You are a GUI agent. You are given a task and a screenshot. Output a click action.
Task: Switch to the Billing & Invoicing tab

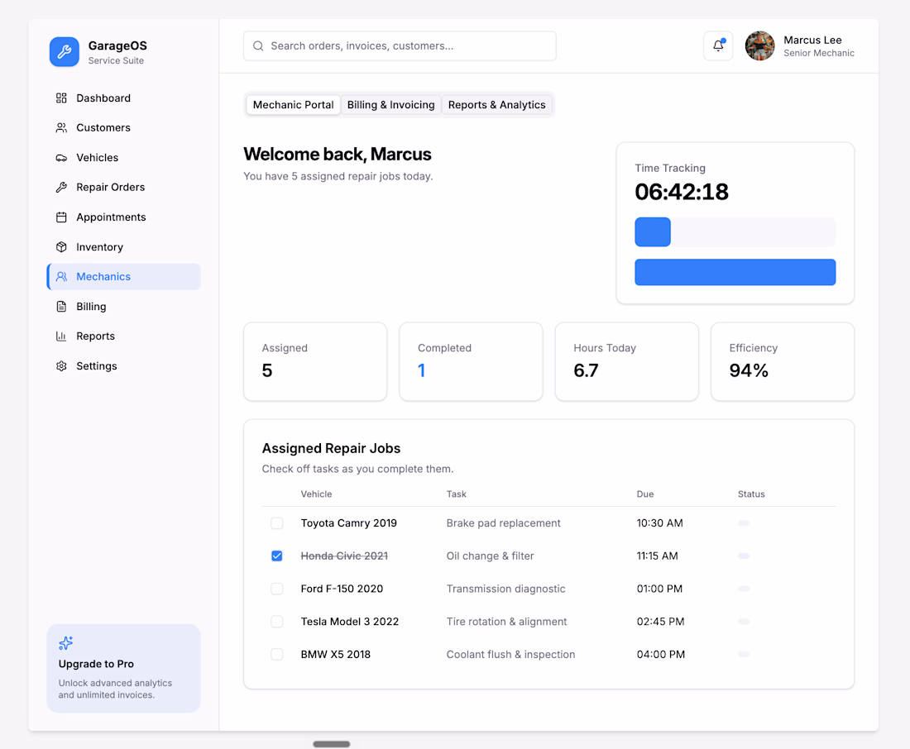click(390, 105)
